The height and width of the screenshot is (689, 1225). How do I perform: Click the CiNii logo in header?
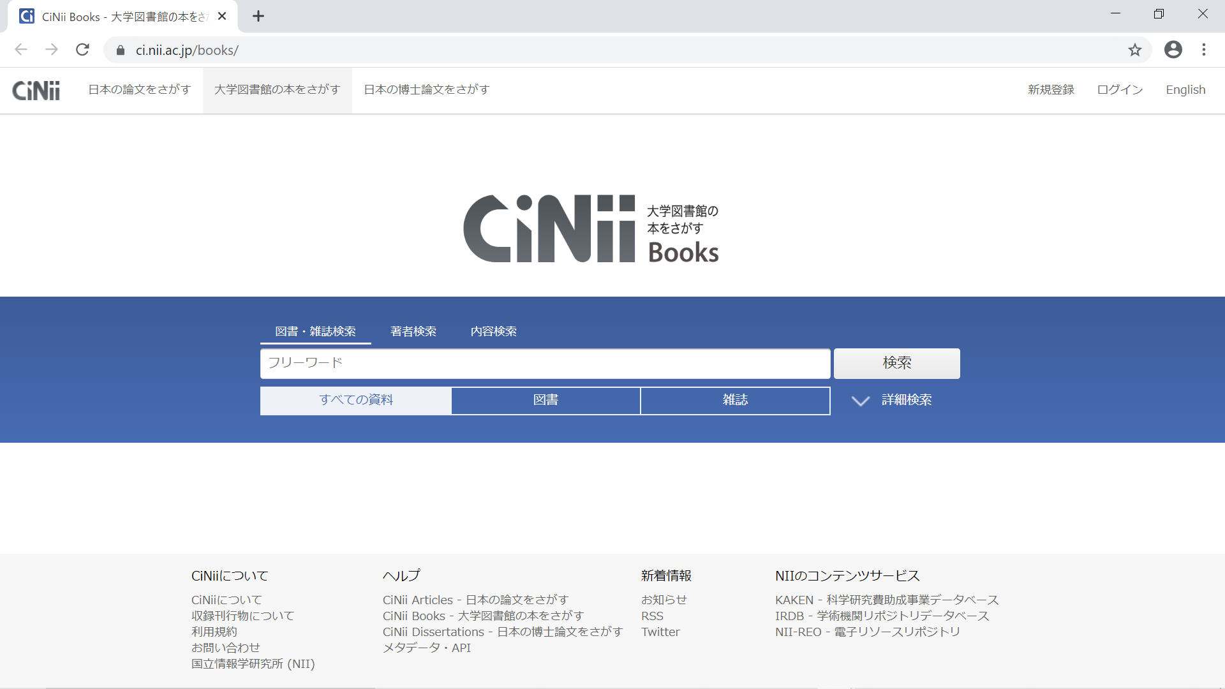click(36, 91)
